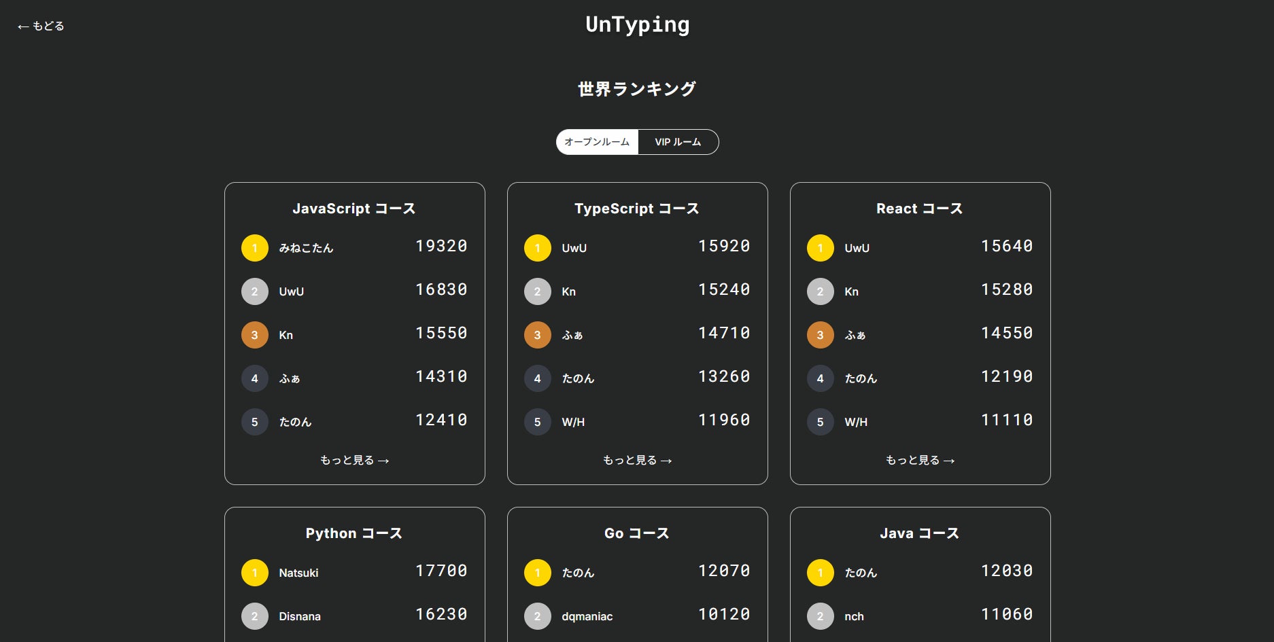Image resolution: width=1274 pixels, height=642 pixels.
Task: Click the bronze rank 3 badge in React course
Action: coord(821,335)
